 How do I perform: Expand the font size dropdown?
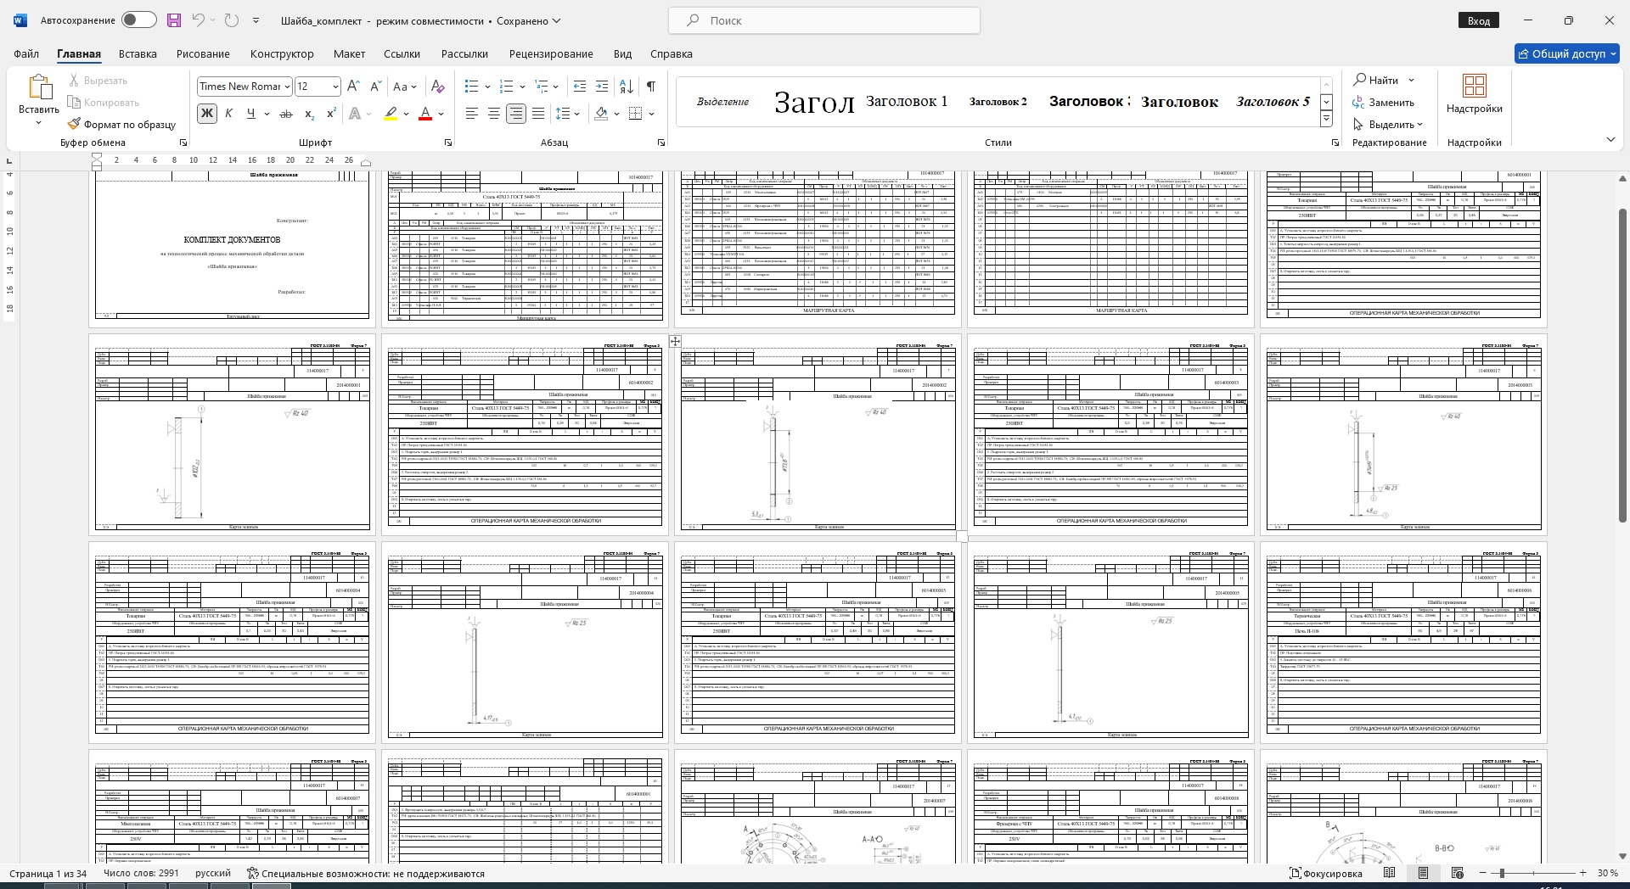(335, 87)
